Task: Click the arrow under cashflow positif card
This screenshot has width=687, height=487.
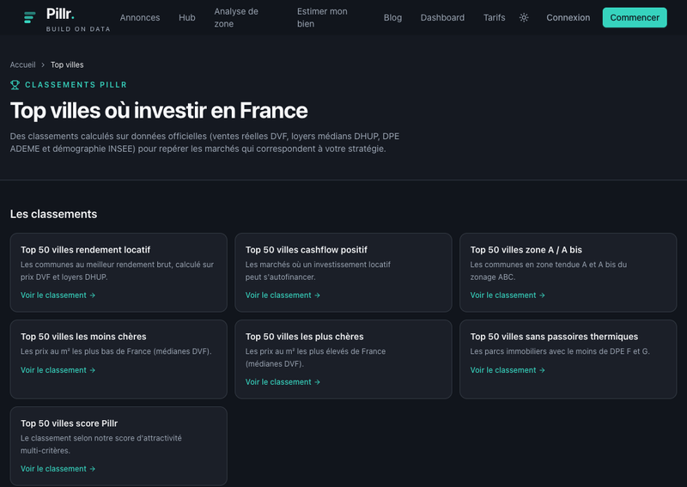Action: click(317, 295)
